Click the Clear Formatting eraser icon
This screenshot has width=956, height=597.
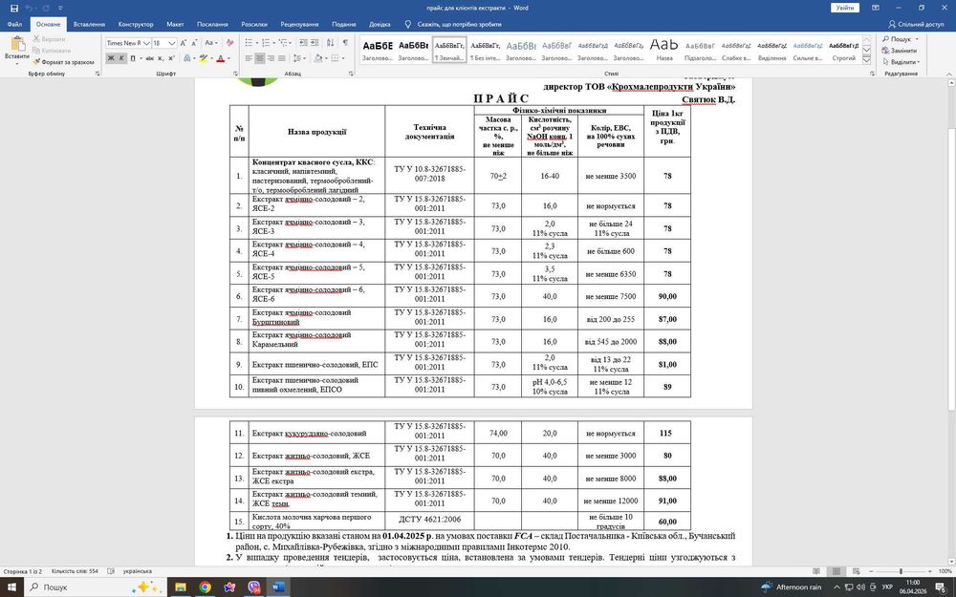pos(229,43)
